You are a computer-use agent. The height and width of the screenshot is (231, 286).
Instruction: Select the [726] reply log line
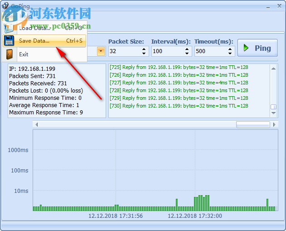[x=179, y=75]
